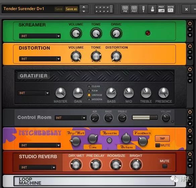Show the PRST preset volume icon
196x188 pixels.
(161, 9)
